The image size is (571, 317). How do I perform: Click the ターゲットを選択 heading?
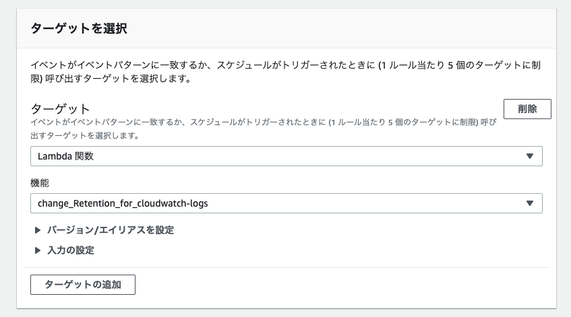(x=79, y=28)
